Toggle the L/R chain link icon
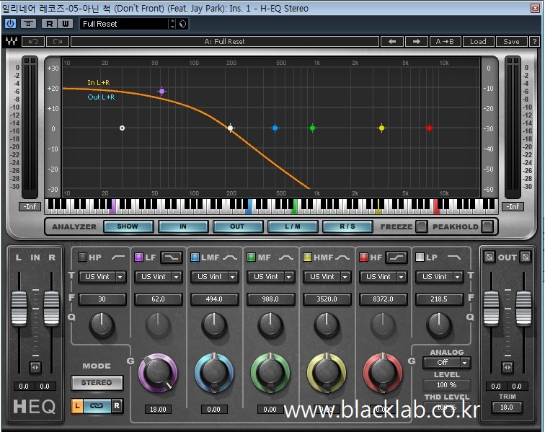The width and height of the screenshot is (545, 432). (97, 405)
